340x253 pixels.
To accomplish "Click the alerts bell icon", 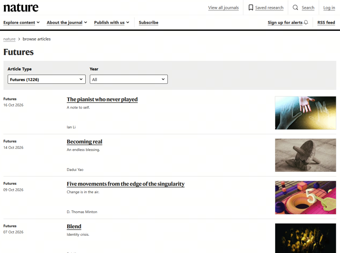I will 306,22.
